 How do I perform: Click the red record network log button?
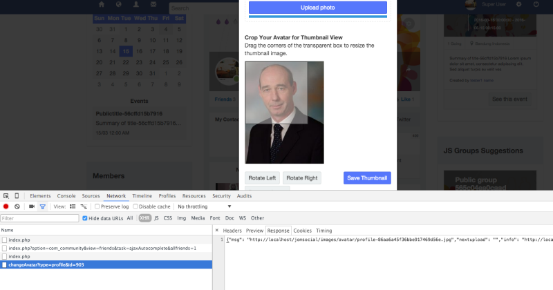[6, 206]
